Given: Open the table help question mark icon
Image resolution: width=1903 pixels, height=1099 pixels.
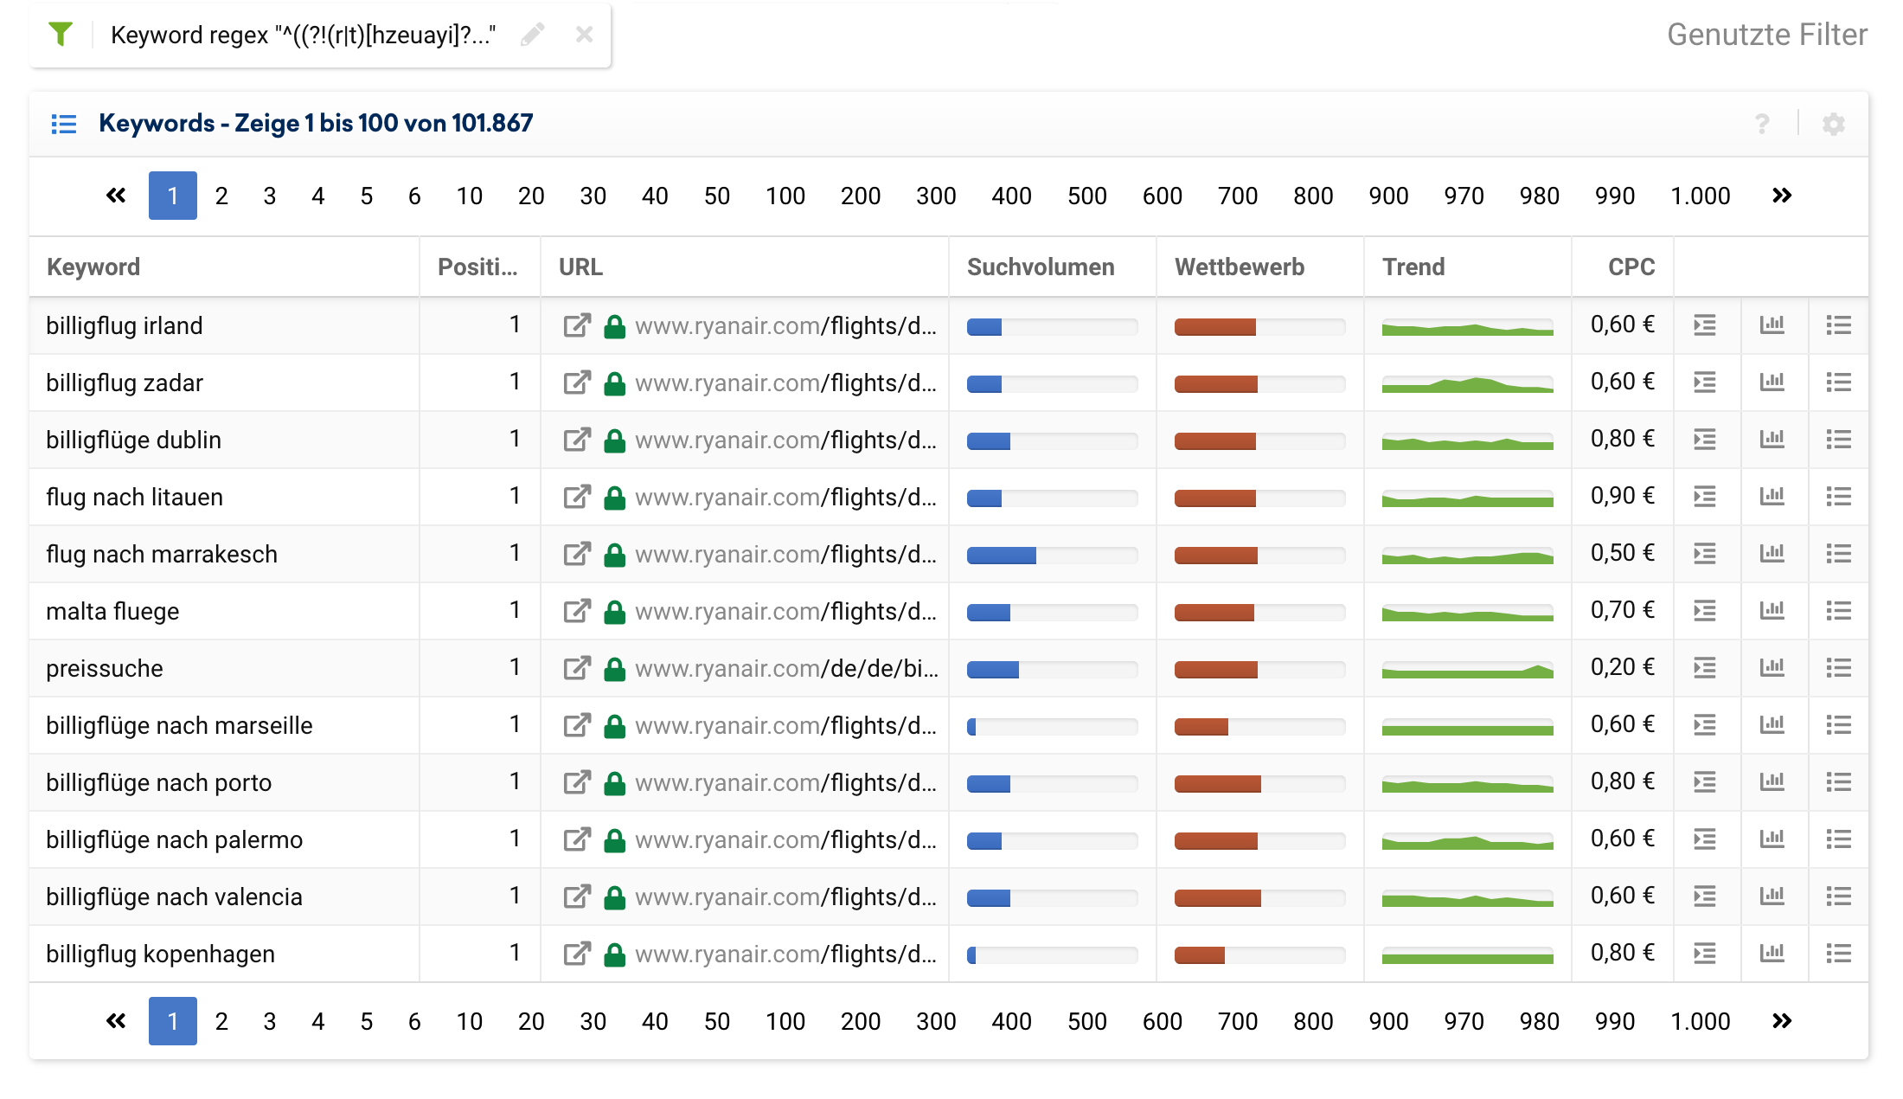Looking at the screenshot, I should pos(1762,124).
